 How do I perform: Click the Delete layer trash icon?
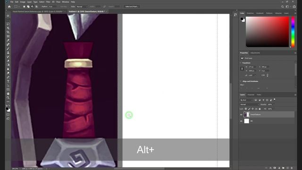tap(292, 168)
